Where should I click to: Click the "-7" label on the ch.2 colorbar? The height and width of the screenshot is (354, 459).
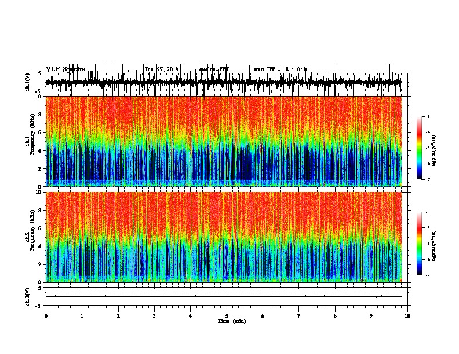[427, 275]
